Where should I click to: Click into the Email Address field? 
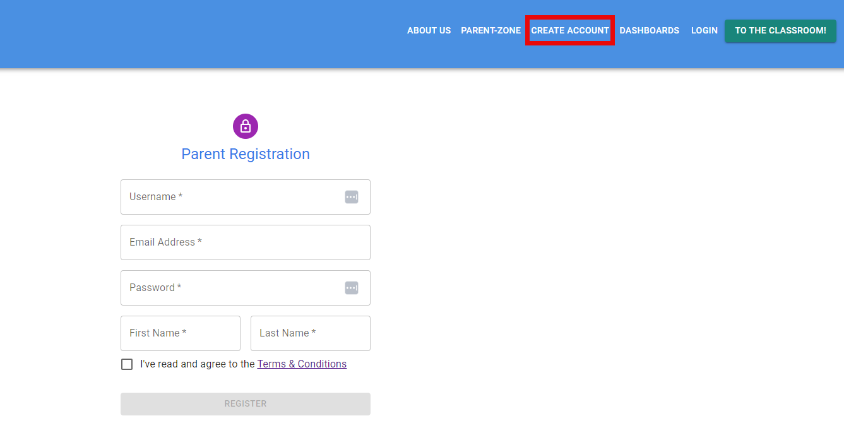pyautogui.click(x=246, y=242)
